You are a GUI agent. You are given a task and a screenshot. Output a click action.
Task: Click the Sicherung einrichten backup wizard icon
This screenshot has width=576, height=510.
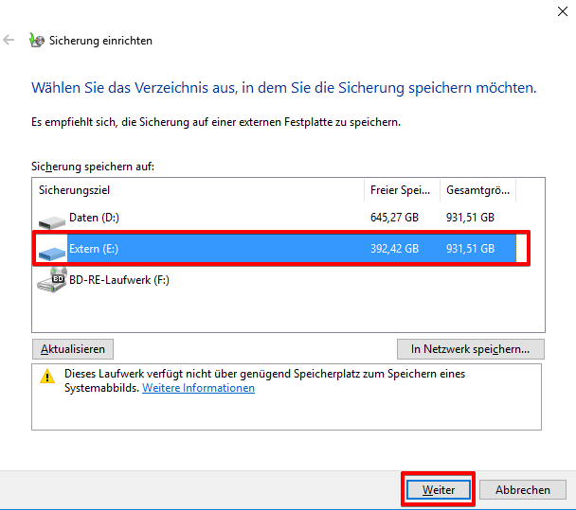[37, 40]
